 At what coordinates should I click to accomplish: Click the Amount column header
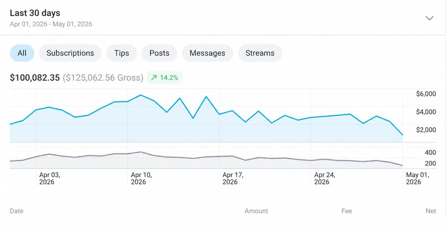(x=256, y=211)
